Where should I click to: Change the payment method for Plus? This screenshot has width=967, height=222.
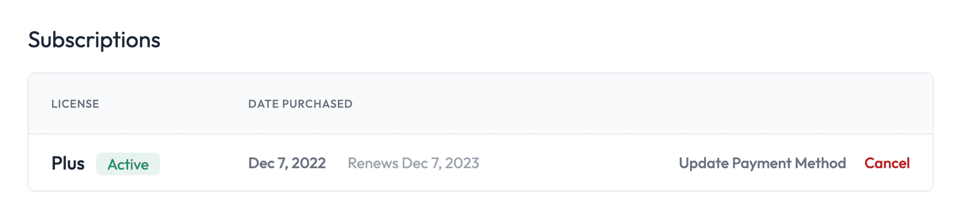click(762, 163)
